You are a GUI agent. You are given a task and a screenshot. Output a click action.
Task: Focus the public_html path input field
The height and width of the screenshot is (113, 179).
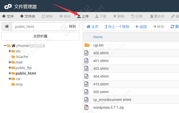(x=39, y=26)
